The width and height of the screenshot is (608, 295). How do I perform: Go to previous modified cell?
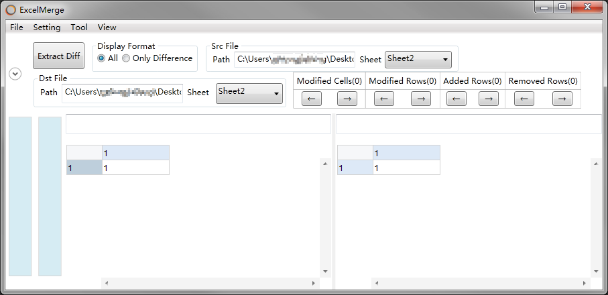tap(311, 99)
